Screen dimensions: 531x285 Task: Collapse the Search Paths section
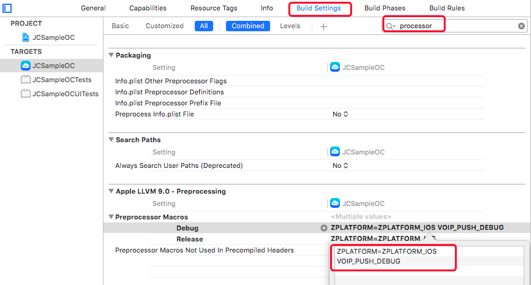[111, 140]
